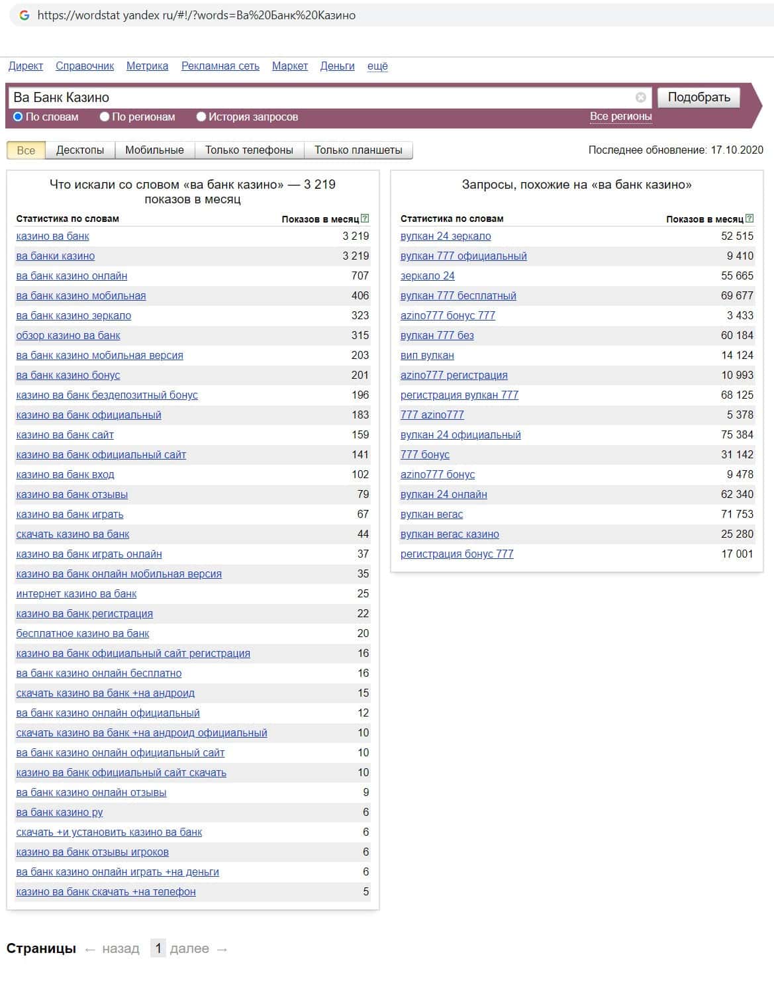Open the 'обзор казино ва банк' link
This screenshot has height=998, width=774.
[x=68, y=336]
